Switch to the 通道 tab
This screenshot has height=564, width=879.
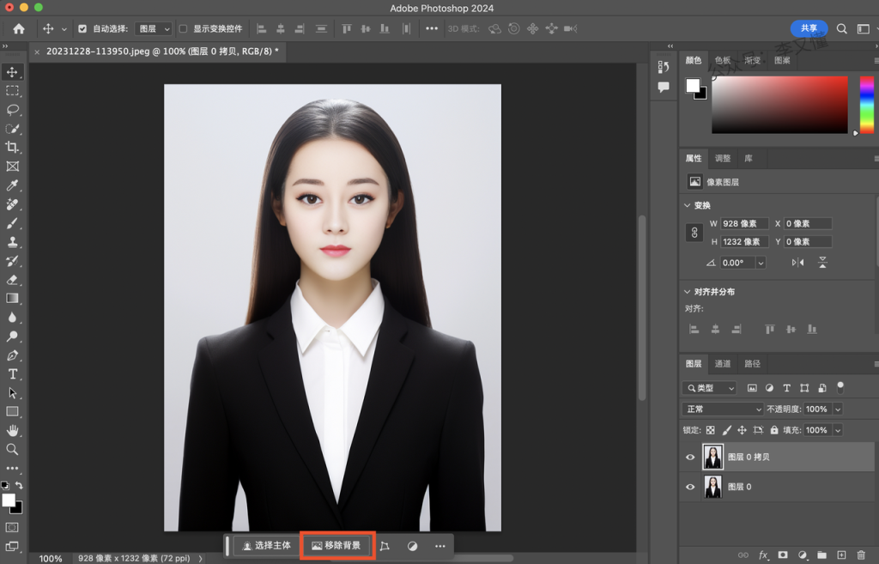tap(723, 364)
